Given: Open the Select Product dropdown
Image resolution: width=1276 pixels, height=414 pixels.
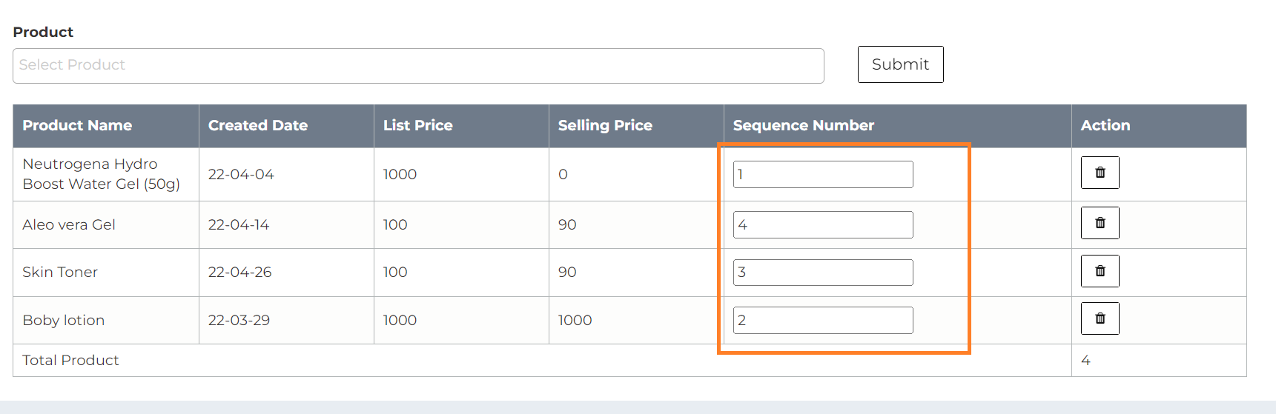Looking at the screenshot, I should [x=418, y=65].
